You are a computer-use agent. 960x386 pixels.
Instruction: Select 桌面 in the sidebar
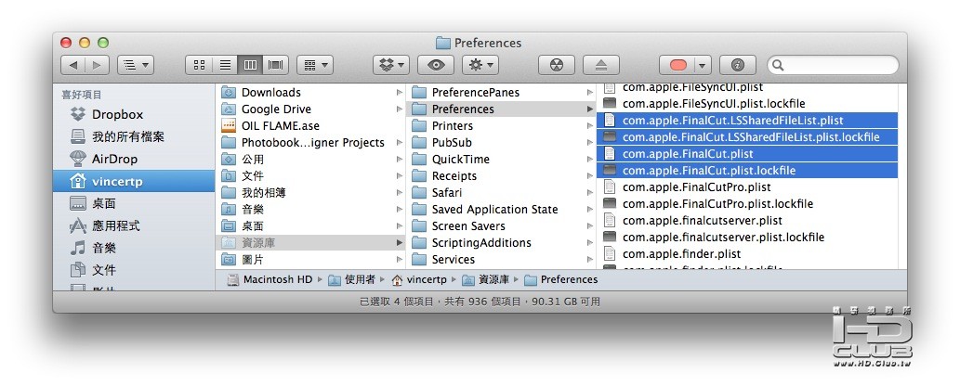(134, 204)
